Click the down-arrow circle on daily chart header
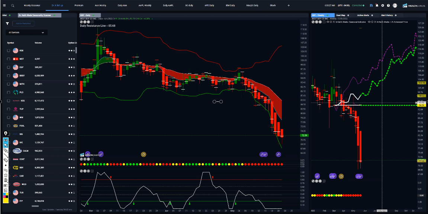This screenshot has height=214, width=428. [85, 22]
